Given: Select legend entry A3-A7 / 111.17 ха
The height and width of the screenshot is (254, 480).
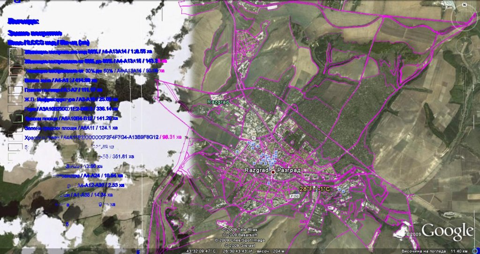Looking at the screenshot, I should [x=64, y=90].
